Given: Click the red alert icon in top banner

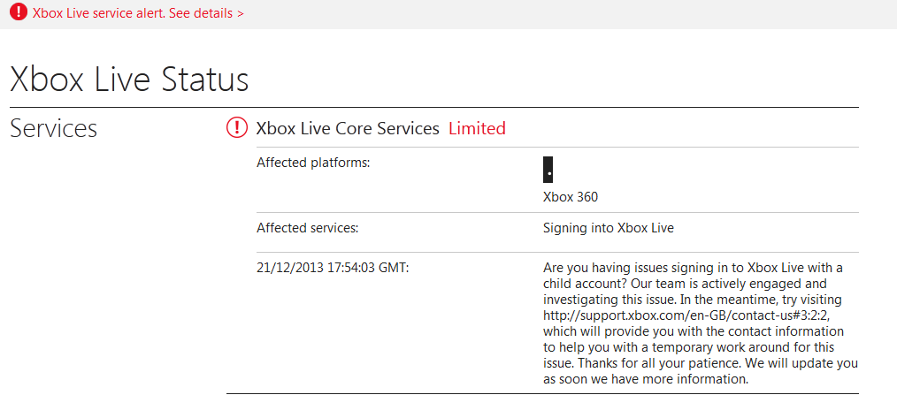Looking at the screenshot, I should pos(17,13).
